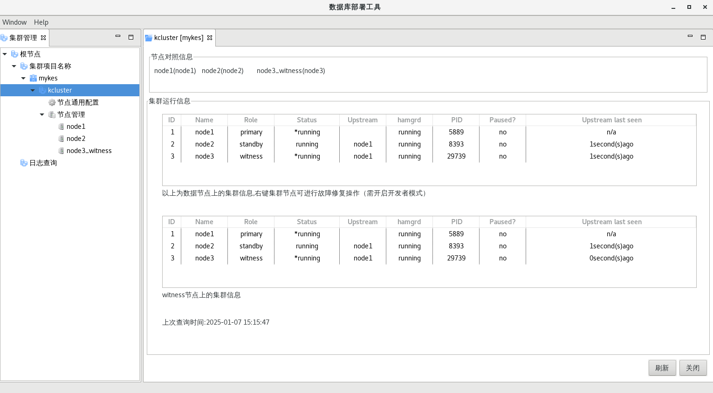Click the 日志查询 icon in tree
This screenshot has width=713, height=393.
point(24,163)
